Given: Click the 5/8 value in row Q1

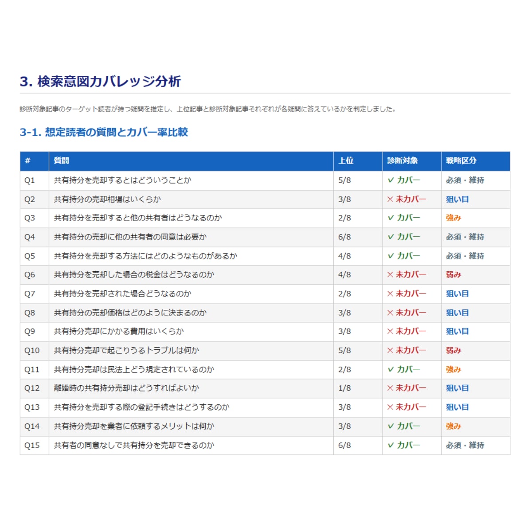Looking at the screenshot, I should [344, 180].
